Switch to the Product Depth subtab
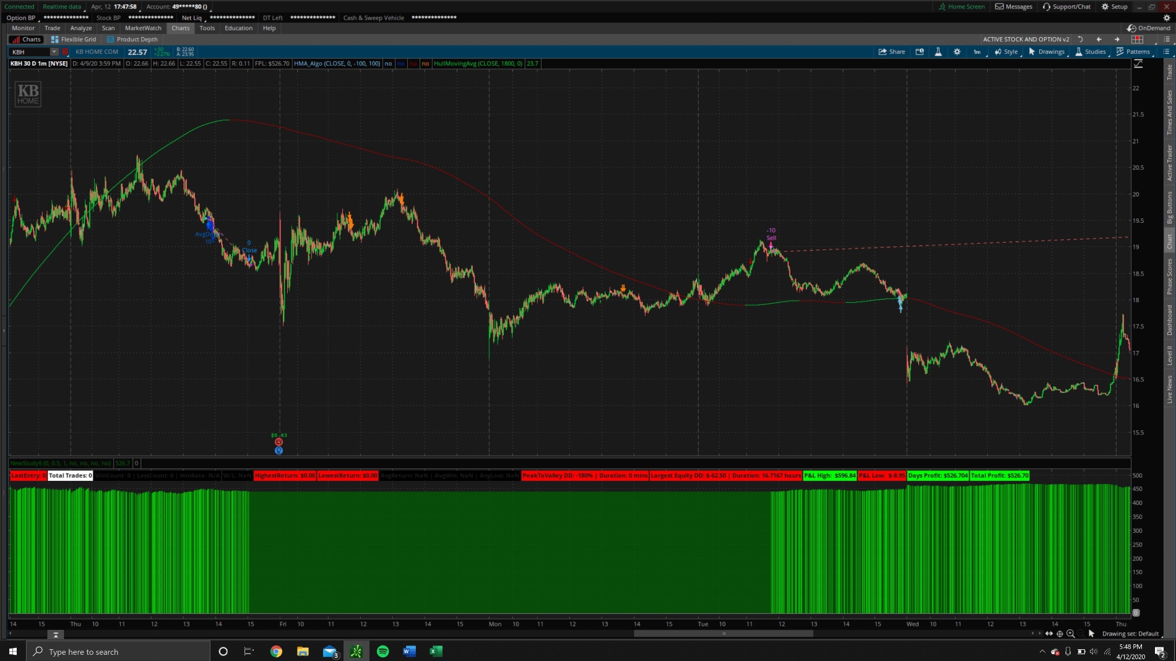1176x661 pixels. coord(132,39)
